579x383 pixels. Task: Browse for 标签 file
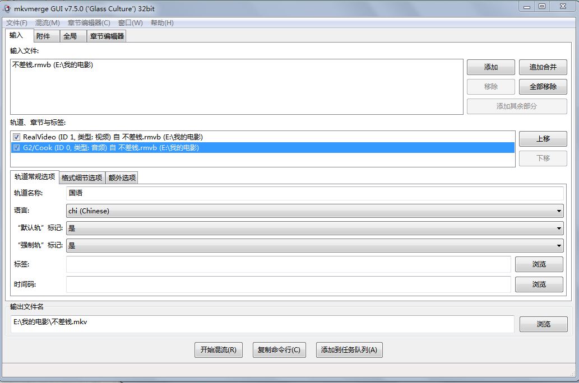[539, 264]
